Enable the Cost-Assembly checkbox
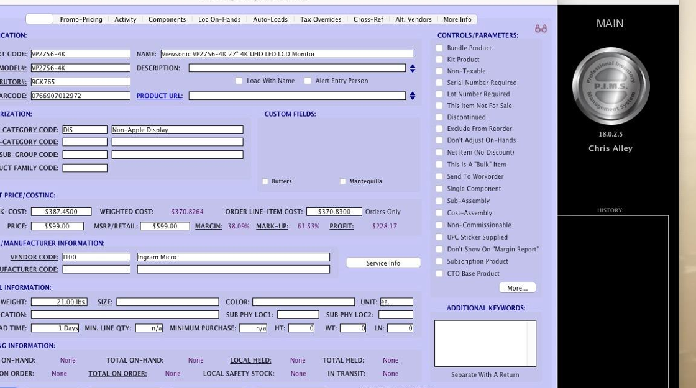Image resolution: width=696 pixels, height=388 pixels. [x=439, y=213]
